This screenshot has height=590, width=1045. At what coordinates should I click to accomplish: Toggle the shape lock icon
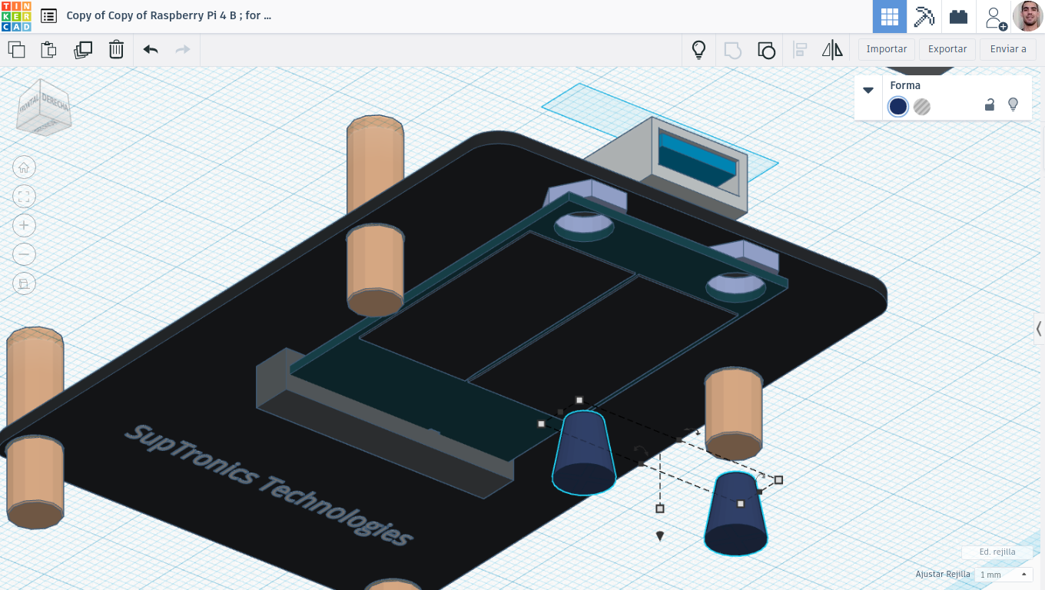(x=990, y=105)
